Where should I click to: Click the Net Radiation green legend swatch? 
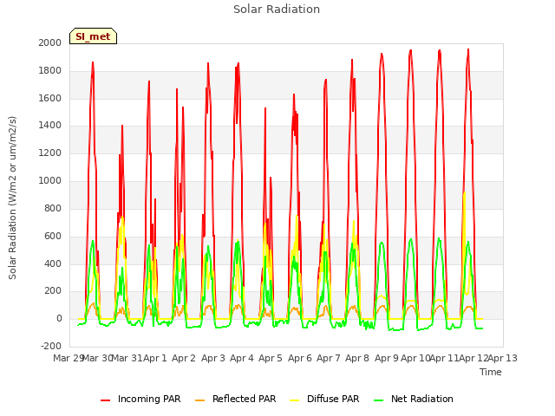click(x=379, y=400)
